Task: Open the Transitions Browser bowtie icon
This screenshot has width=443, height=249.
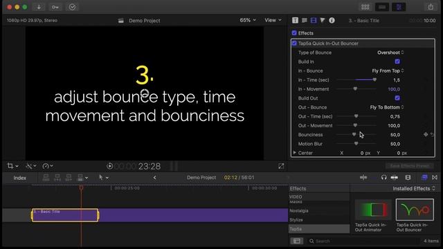Action: (435, 177)
